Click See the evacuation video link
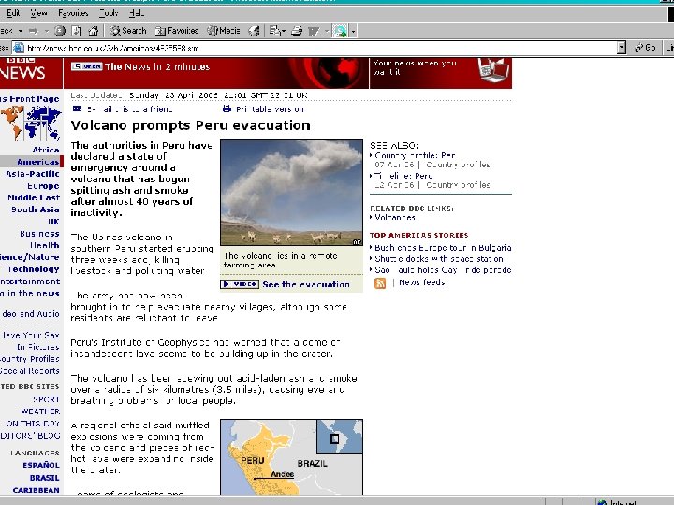 [306, 284]
